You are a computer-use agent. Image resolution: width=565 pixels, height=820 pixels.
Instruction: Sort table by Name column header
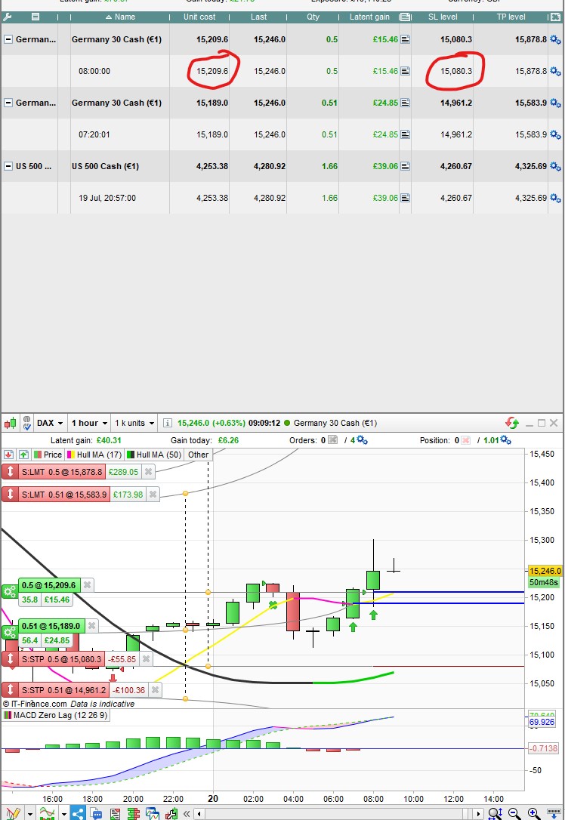[120, 17]
